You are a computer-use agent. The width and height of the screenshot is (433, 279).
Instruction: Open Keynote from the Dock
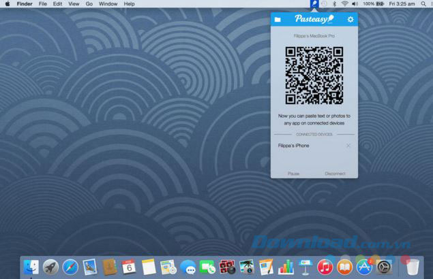click(305, 267)
